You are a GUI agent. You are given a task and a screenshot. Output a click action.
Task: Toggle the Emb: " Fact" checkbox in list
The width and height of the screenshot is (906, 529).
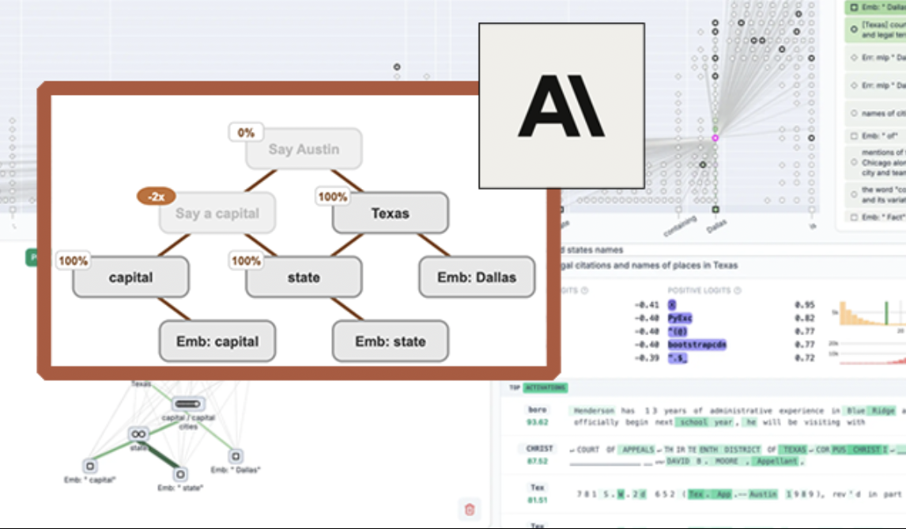point(853,217)
